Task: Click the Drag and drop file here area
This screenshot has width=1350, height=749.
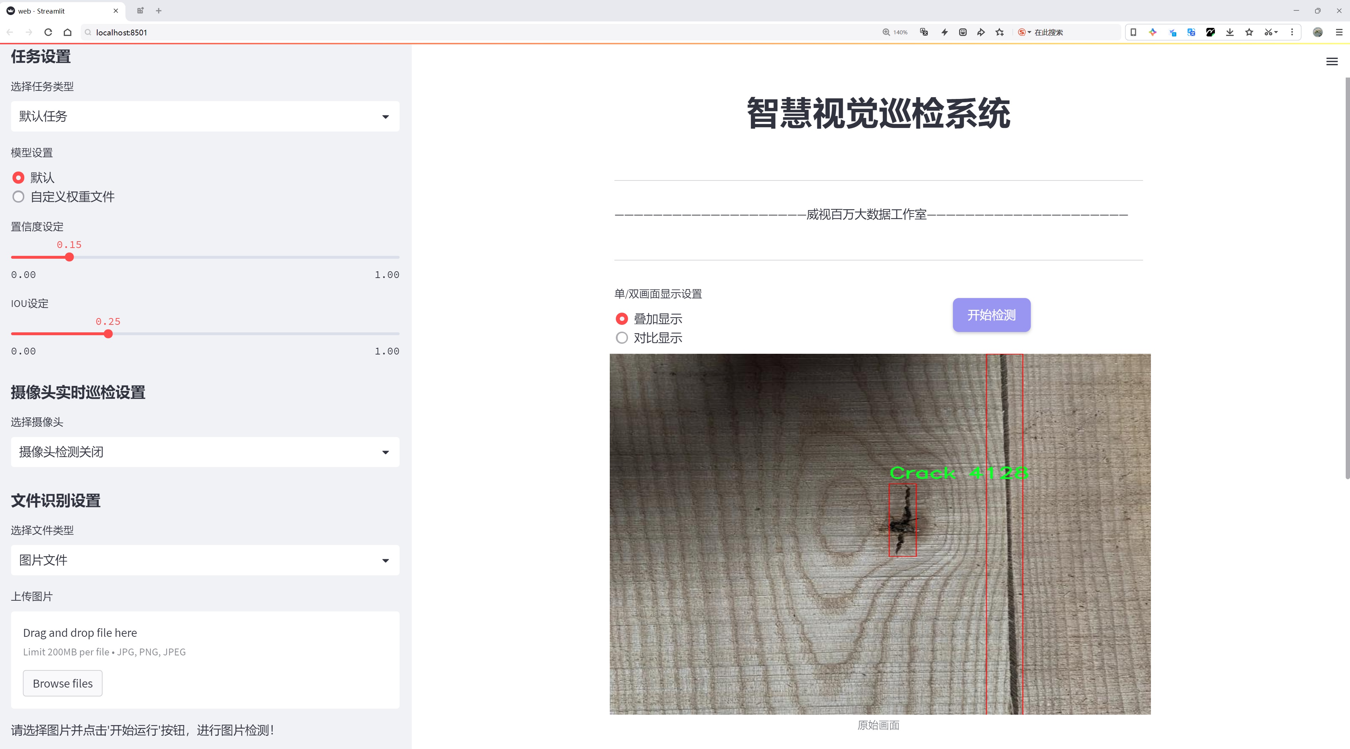Action: pos(205,660)
